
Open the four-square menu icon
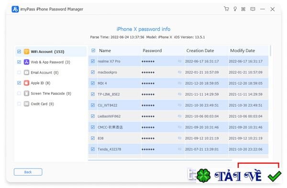point(243,9)
